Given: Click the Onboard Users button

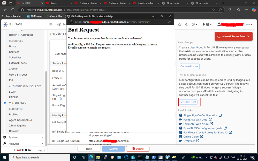Looking at the screenshot, I should coord(189,66).
